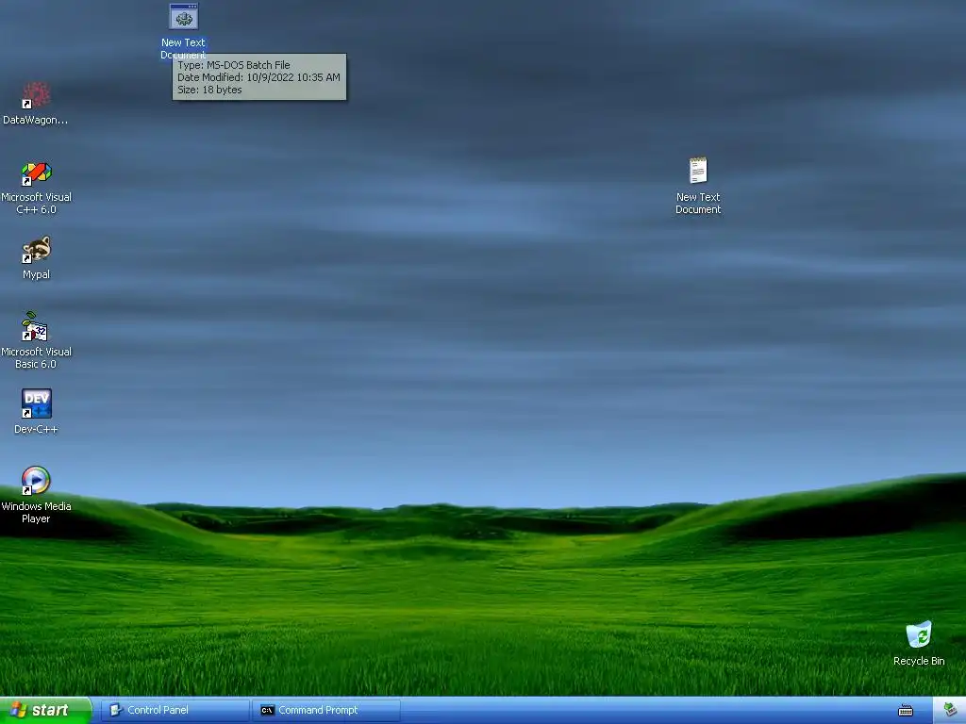Select the Dev-C++ desktop icon

click(37, 403)
